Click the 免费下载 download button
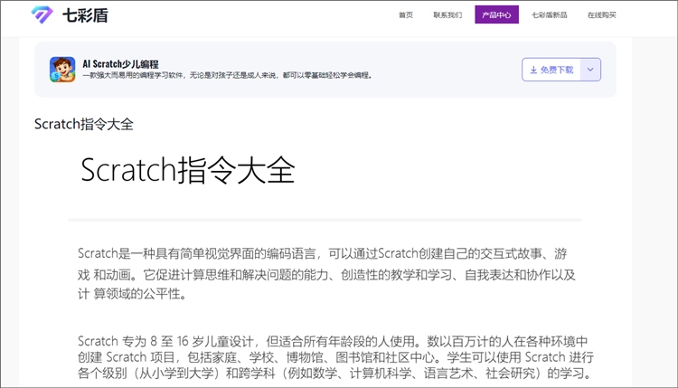This screenshot has height=388, width=678. pos(551,70)
